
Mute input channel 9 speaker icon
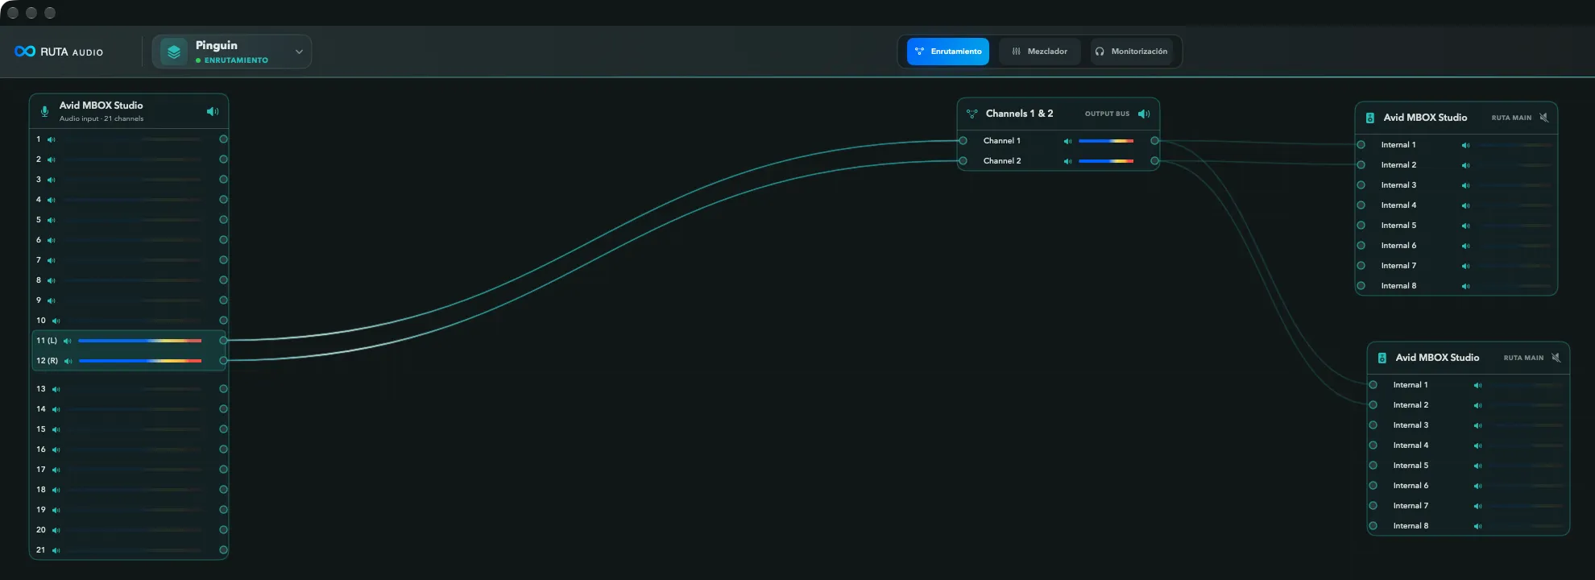[x=52, y=300]
